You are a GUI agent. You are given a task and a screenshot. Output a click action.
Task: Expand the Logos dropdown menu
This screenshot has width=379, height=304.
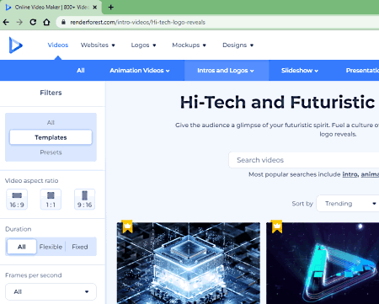(x=143, y=45)
